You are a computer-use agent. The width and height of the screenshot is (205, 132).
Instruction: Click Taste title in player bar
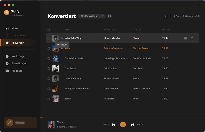(x=60, y=122)
